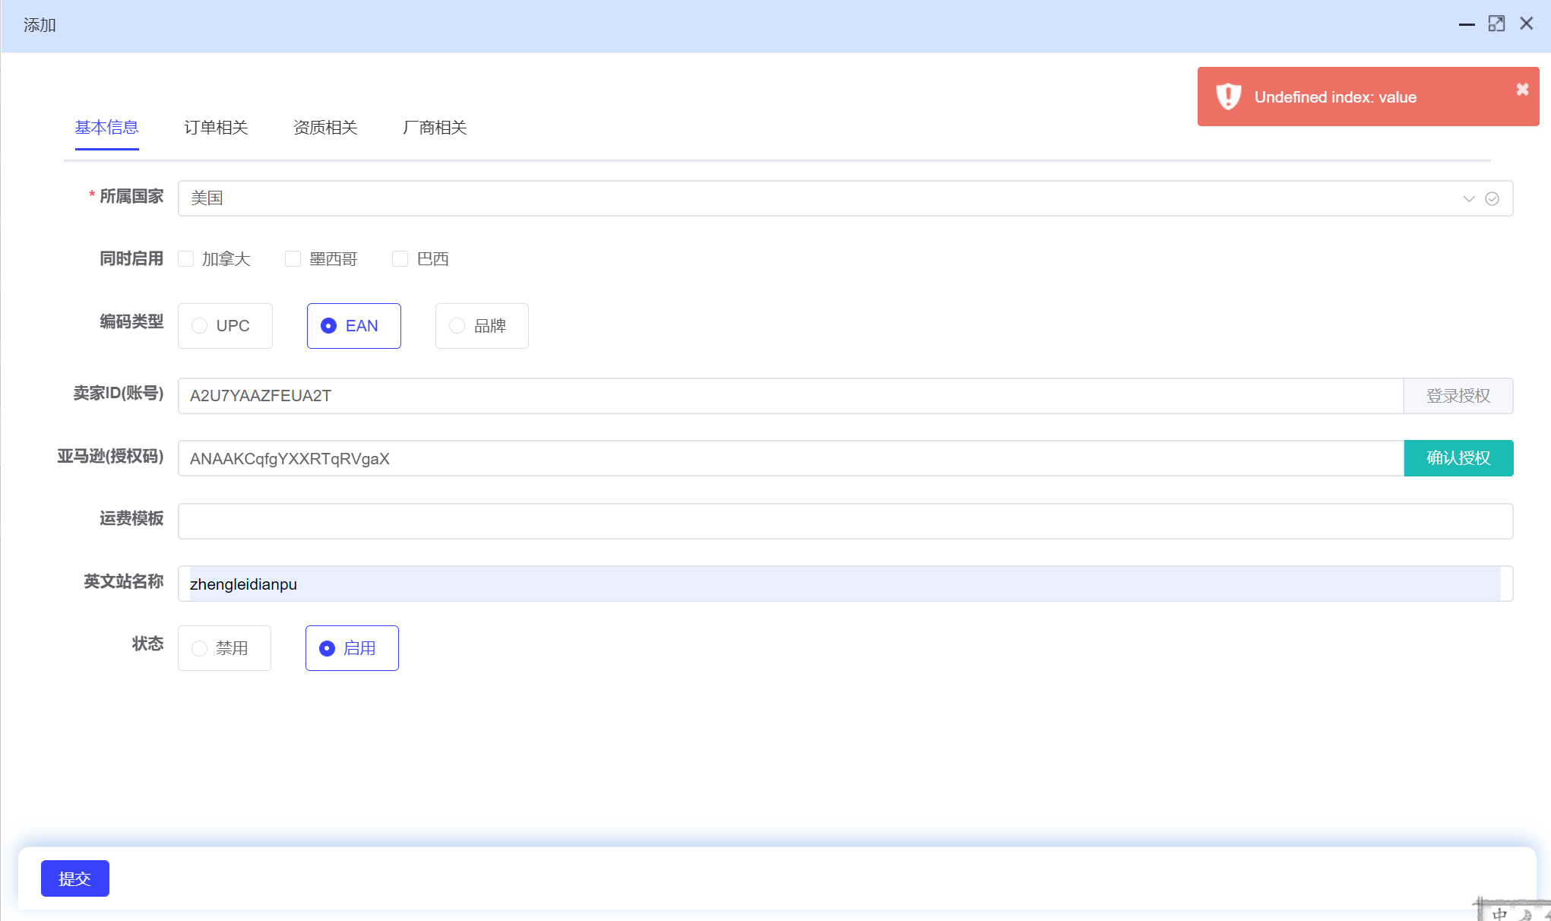Dismiss the Undefined index error notification
The width and height of the screenshot is (1551, 921).
(1522, 90)
